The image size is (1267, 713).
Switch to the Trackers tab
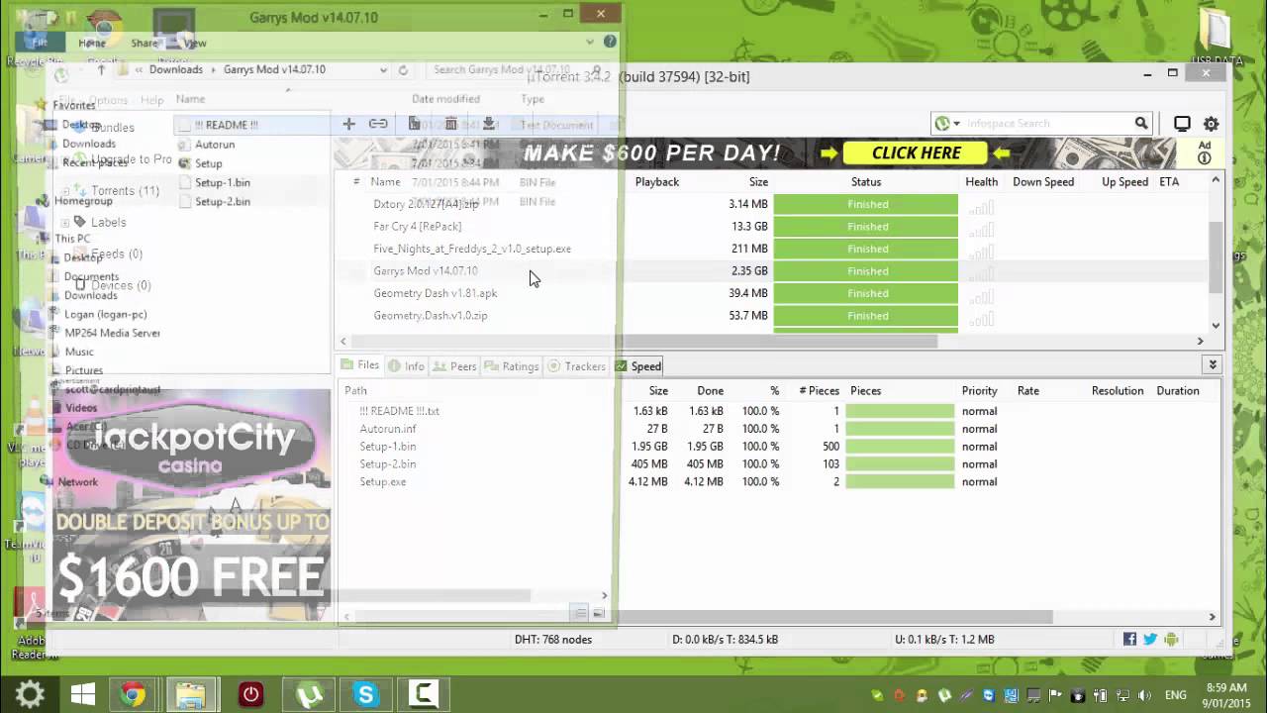576,366
